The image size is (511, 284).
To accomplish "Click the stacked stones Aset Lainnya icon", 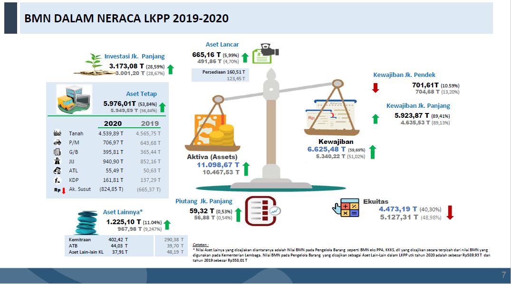I will pyautogui.click(x=87, y=223).
